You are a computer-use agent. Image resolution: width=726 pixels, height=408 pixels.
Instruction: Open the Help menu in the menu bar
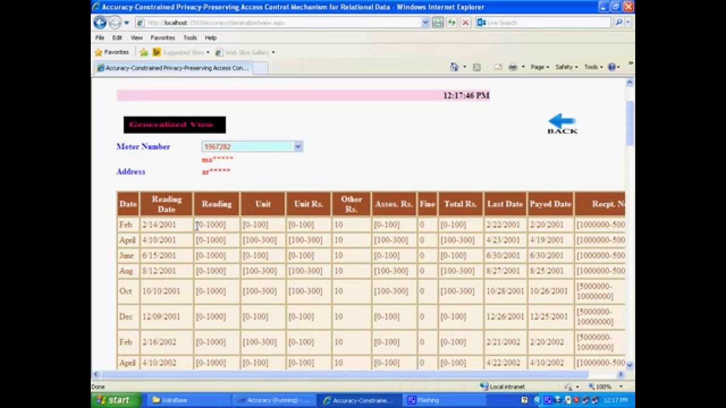[x=211, y=37]
